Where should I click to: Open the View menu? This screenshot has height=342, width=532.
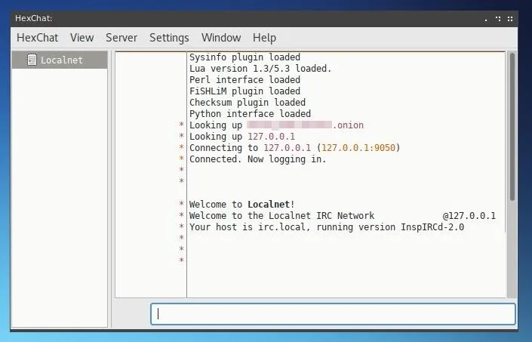pos(81,38)
